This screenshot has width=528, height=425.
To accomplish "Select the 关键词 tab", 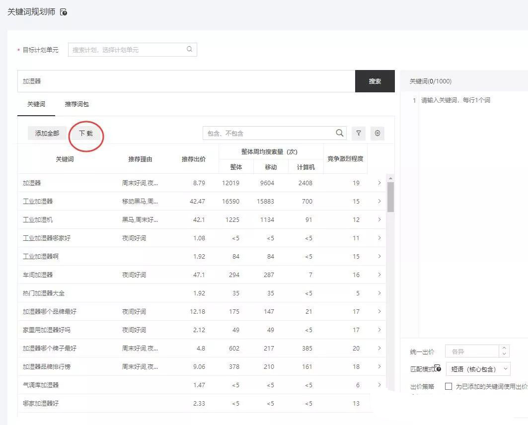I will click(36, 104).
